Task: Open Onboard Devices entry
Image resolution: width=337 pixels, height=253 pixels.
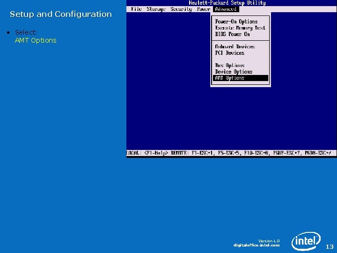Action: point(235,46)
